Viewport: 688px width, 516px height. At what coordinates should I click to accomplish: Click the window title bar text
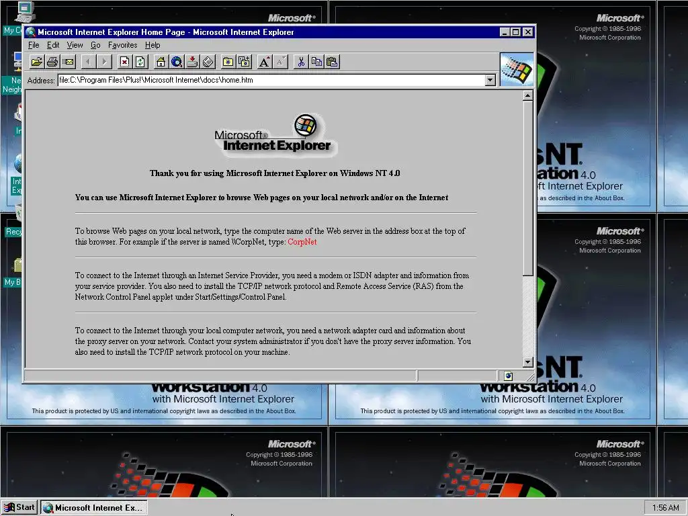tap(165, 32)
